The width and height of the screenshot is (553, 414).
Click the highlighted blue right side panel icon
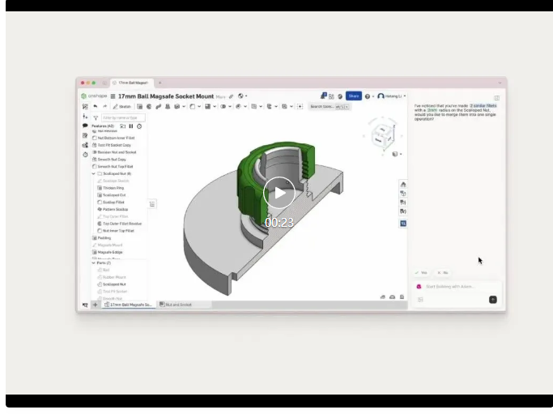(403, 224)
